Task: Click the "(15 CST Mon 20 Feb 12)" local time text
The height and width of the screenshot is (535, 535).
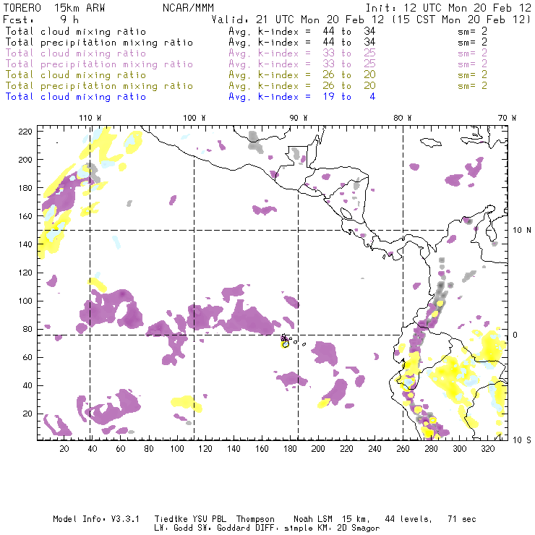Action: click(461, 20)
